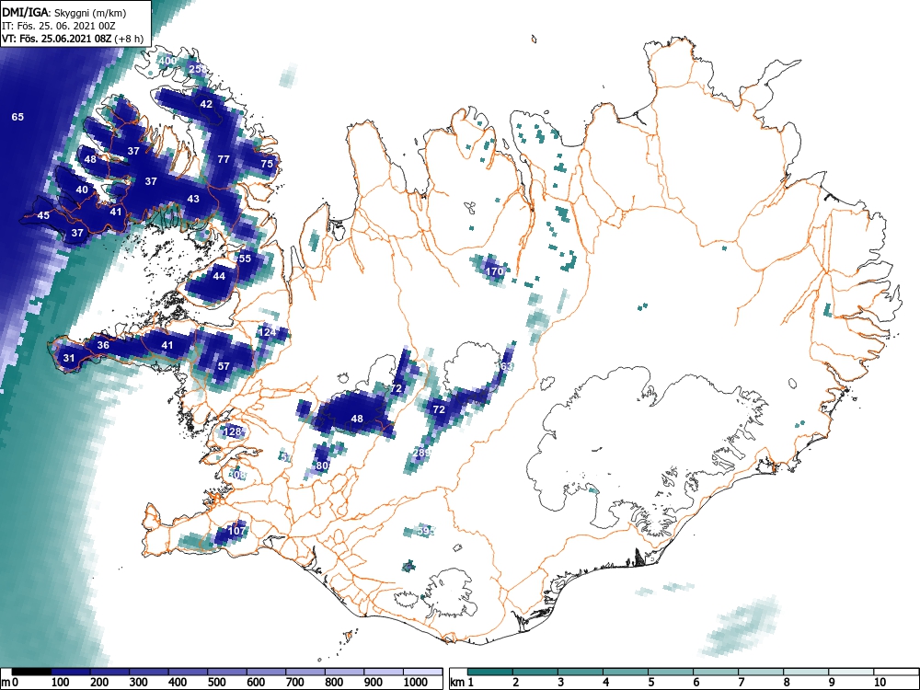Select the swatch between 900 and 1000 meters
The width and height of the screenshot is (920, 690).
[x=384, y=672]
